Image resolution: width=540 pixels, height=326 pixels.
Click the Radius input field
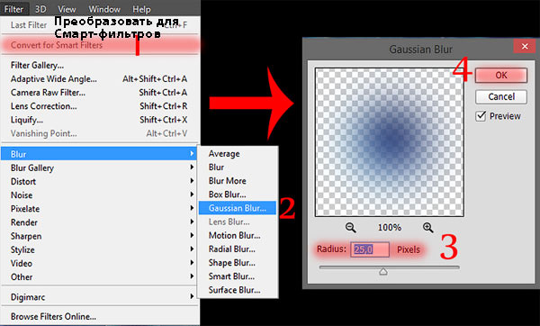pyautogui.click(x=370, y=249)
